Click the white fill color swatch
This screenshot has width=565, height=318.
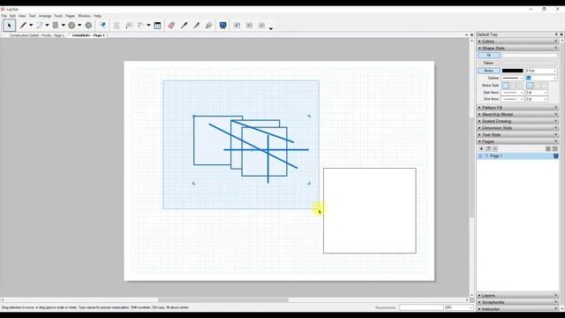click(x=530, y=55)
